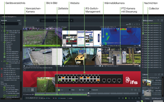Click the green bookmark icon on the timeline bar

click(x=126, y=98)
